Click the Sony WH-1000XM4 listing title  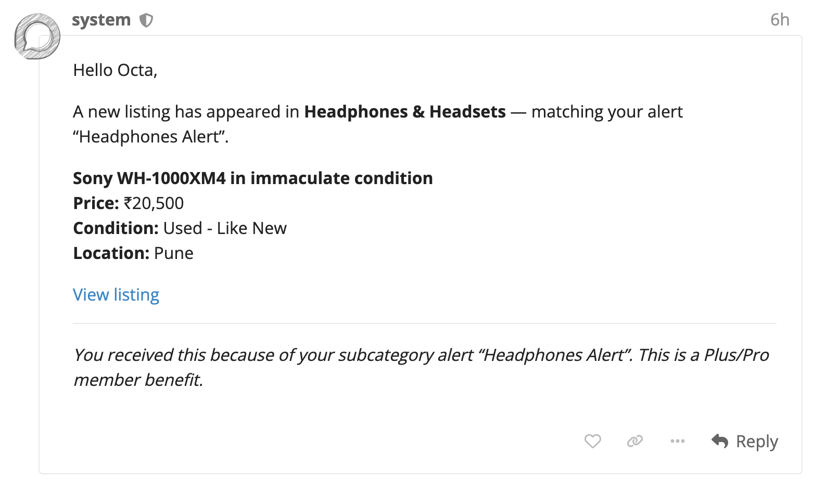[x=252, y=178]
